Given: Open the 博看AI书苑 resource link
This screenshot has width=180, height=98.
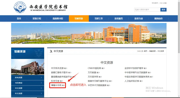Looking at the screenshot, I should tap(56, 85).
